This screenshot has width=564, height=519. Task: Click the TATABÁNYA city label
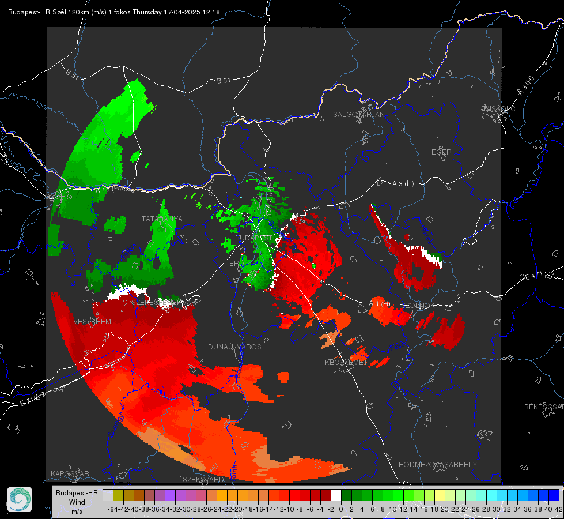click(162, 219)
